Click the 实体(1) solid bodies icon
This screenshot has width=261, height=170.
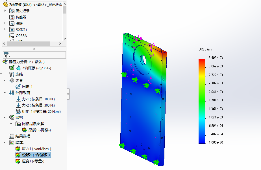coord(12,30)
